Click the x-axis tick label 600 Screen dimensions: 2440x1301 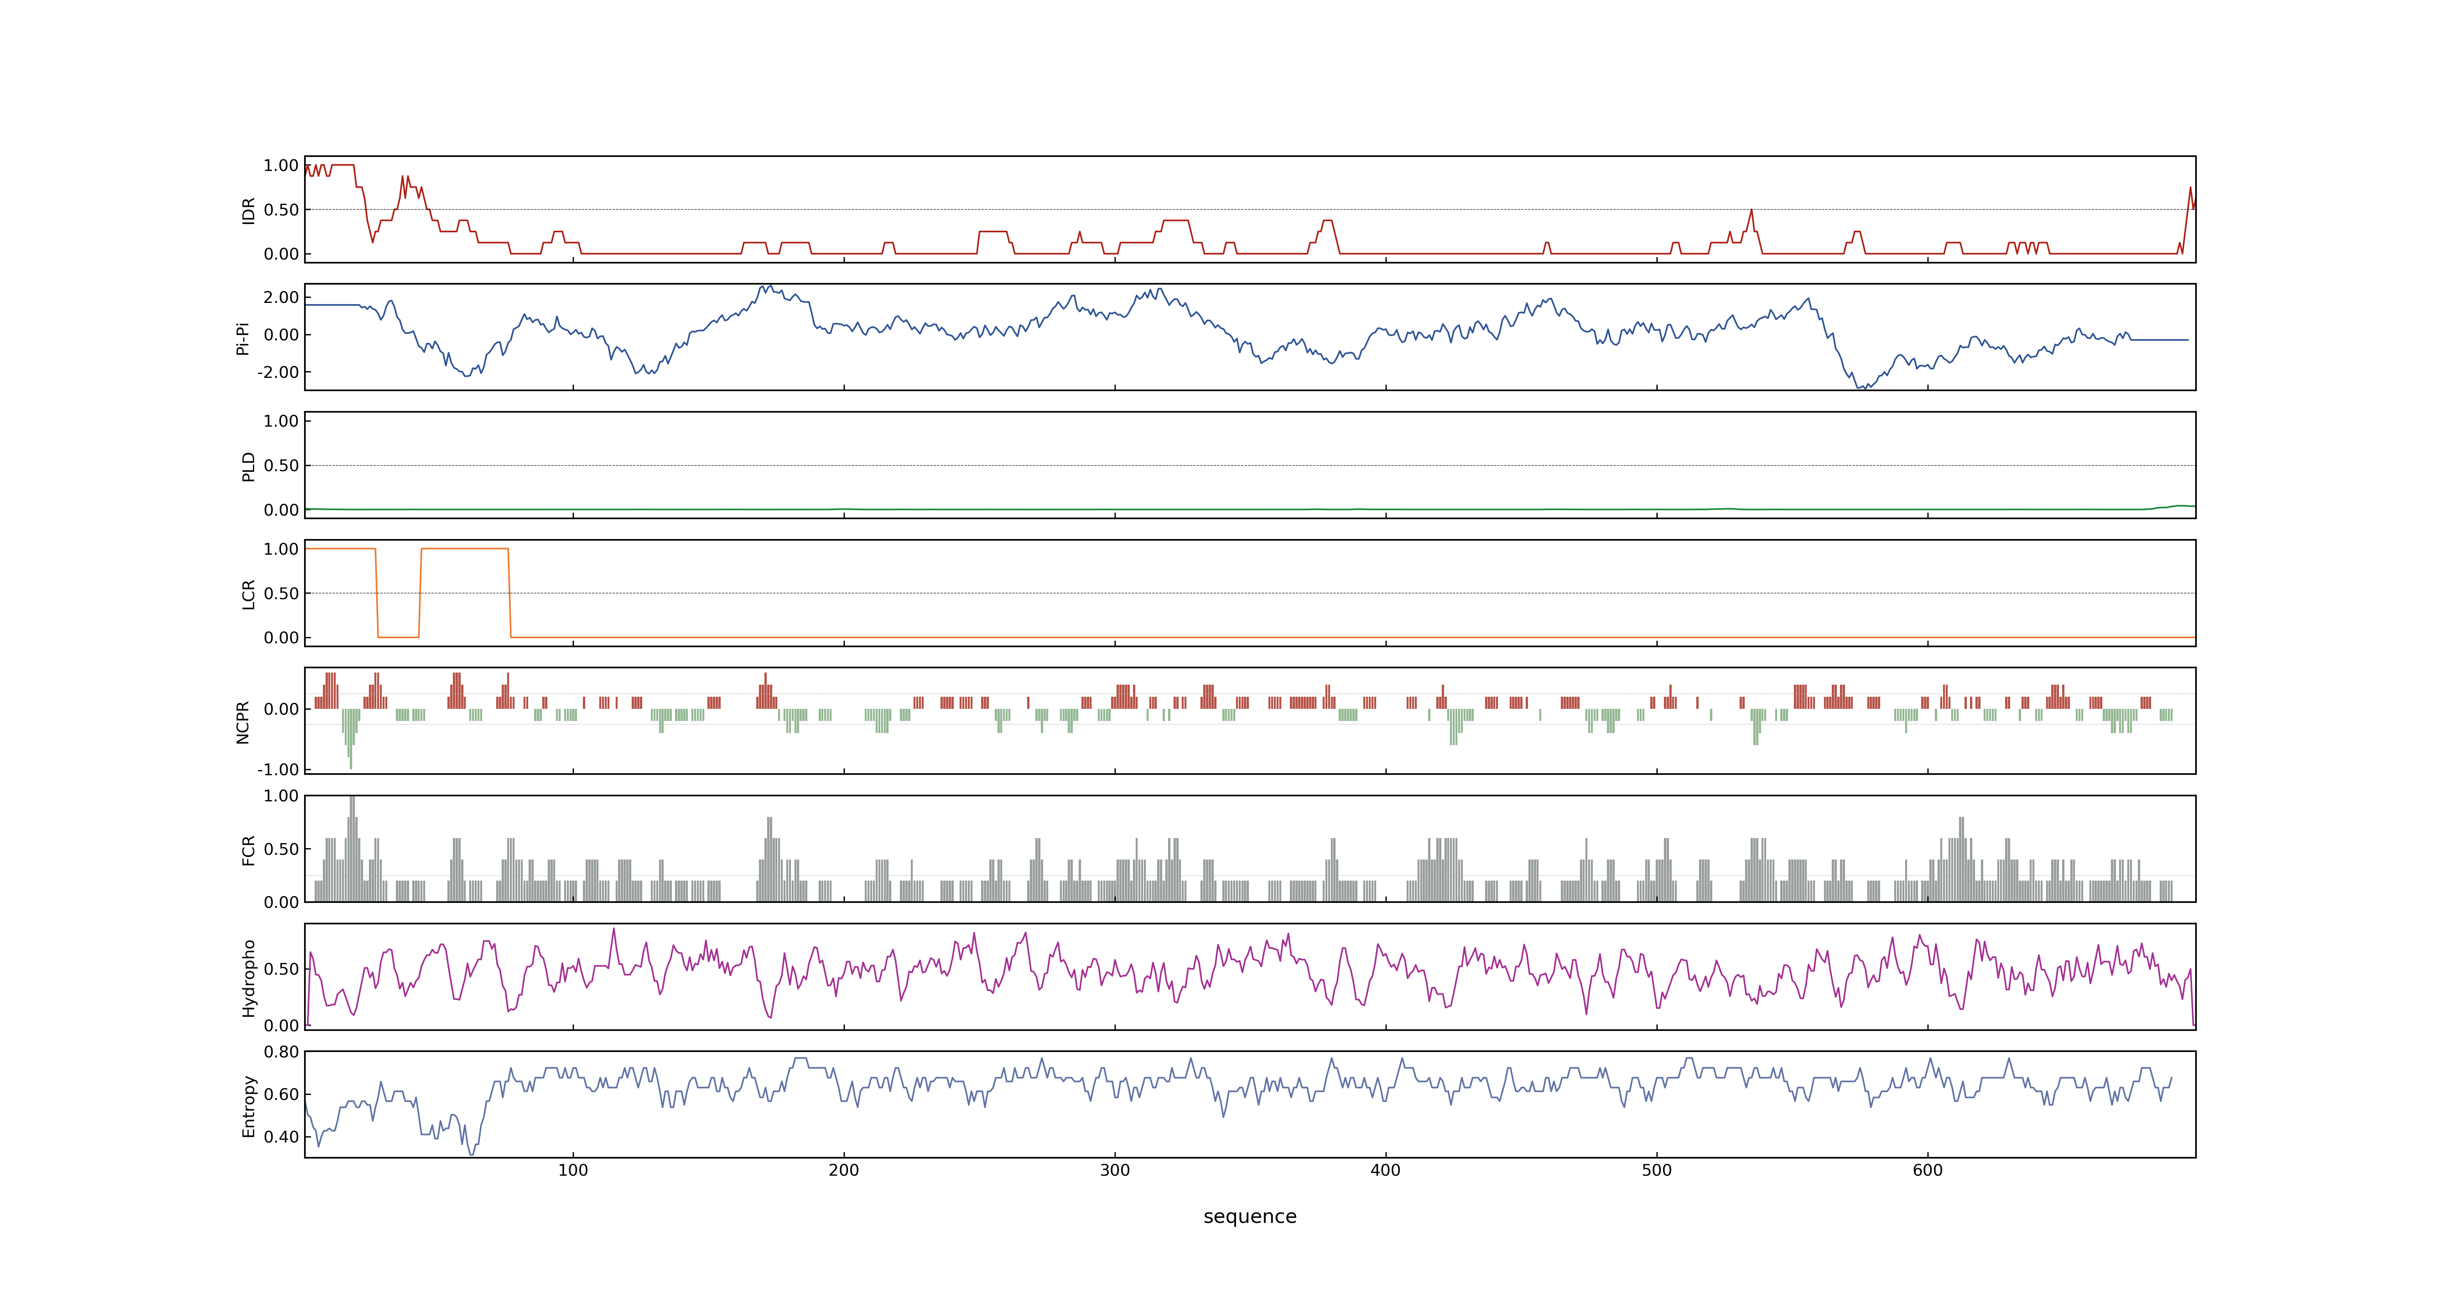pyautogui.click(x=1927, y=1170)
